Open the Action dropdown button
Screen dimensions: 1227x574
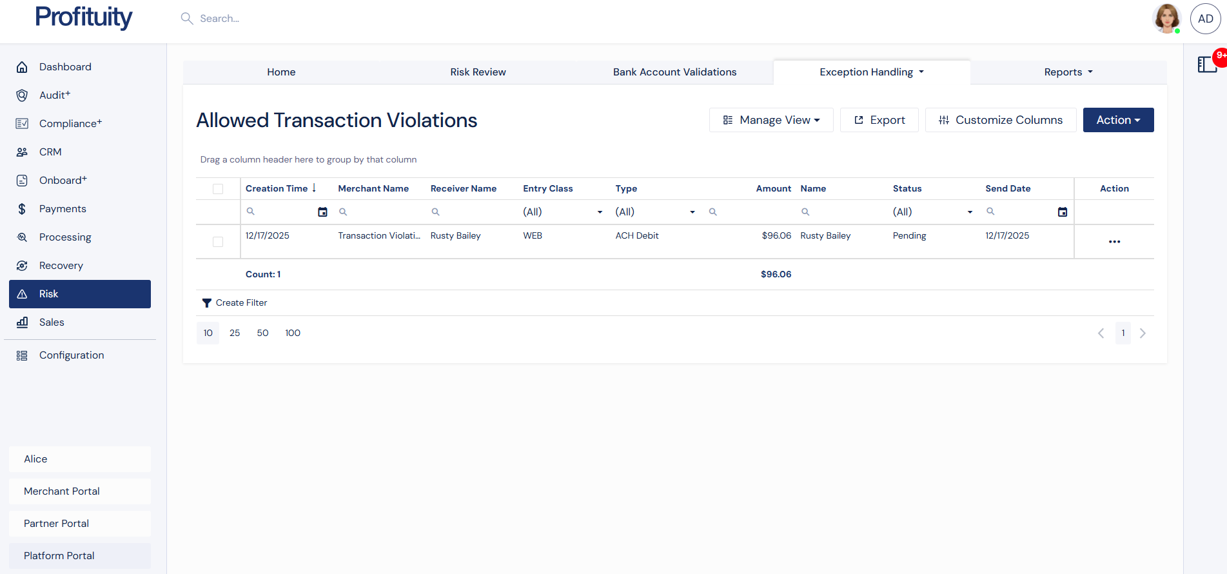(1118, 120)
